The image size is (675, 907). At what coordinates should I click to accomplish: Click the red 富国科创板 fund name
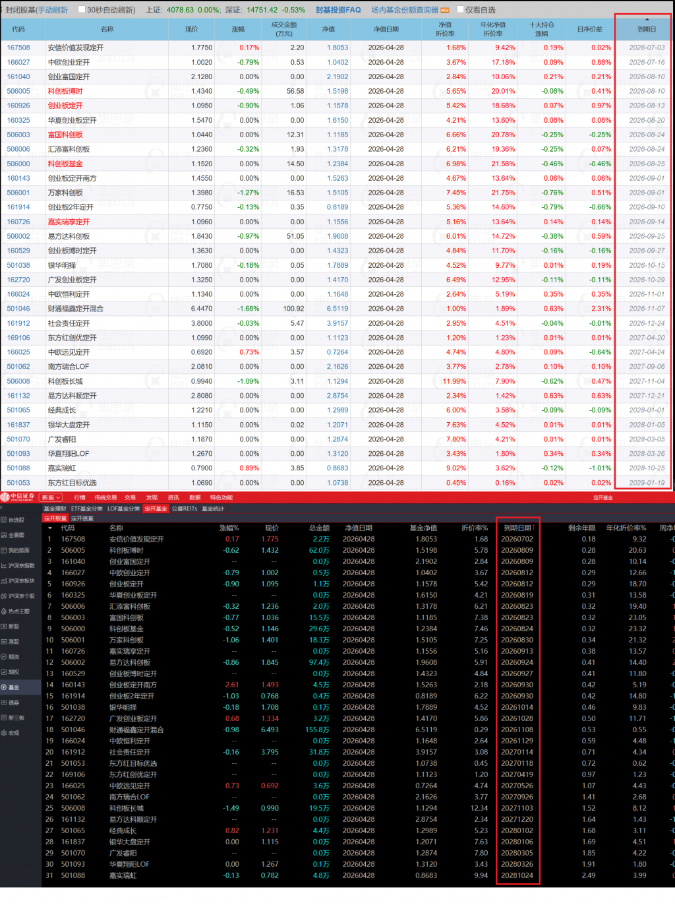tap(65, 135)
